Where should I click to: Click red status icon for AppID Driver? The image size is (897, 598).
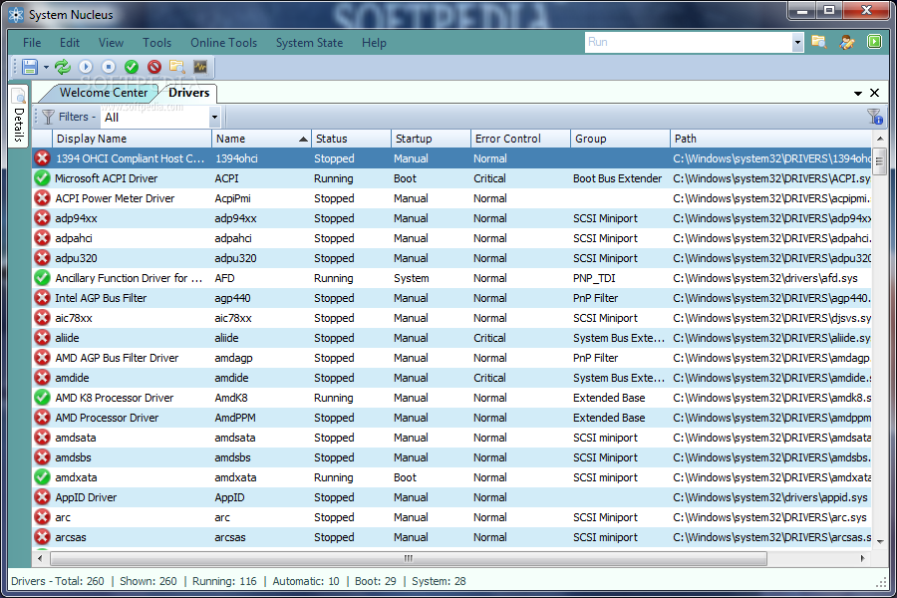[x=42, y=497]
